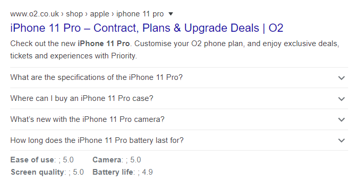Expand the battery question via its chevron icon
Viewport: 362px width, 189px height.
pos(342,140)
